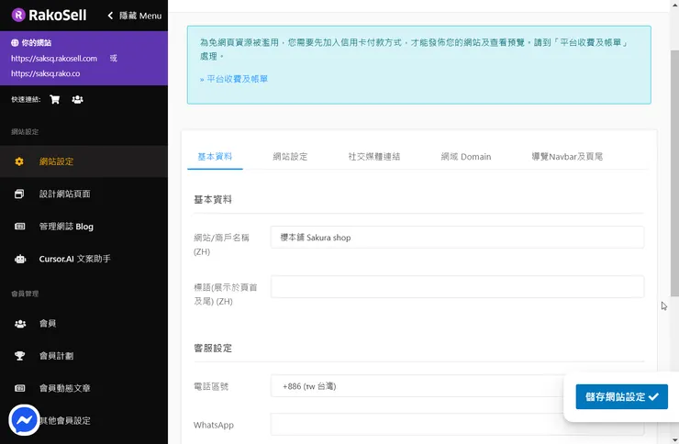Select the 會員計劃 trophy icon
This screenshot has height=444, width=679.
pyautogui.click(x=19, y=356)
